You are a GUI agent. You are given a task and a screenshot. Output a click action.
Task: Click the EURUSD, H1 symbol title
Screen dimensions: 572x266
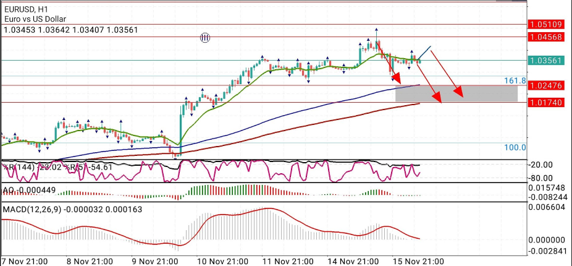[28, 9]
